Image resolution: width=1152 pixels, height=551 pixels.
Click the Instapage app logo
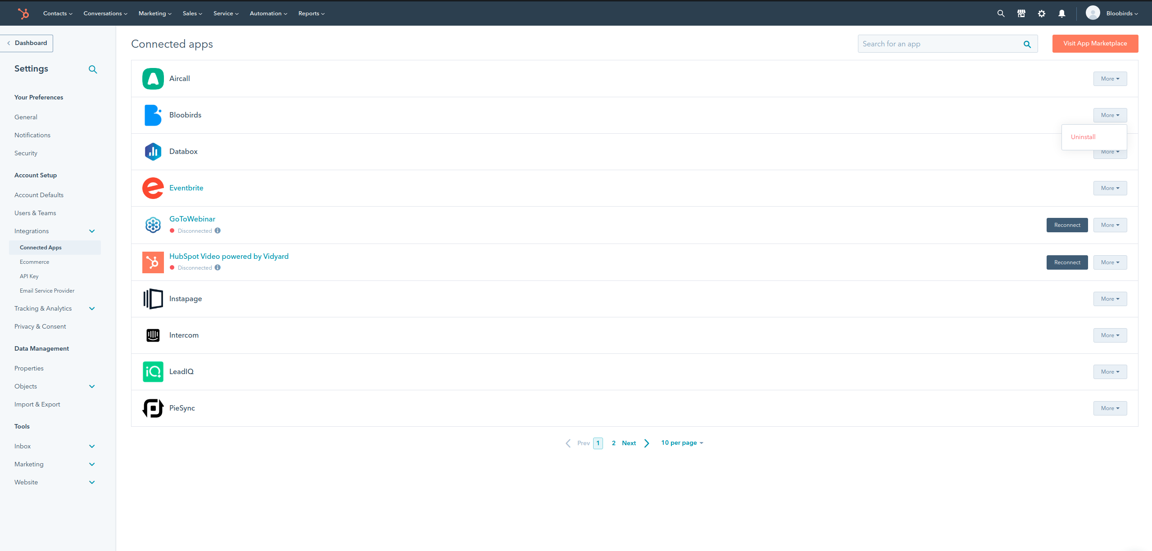tap(153, 299)
